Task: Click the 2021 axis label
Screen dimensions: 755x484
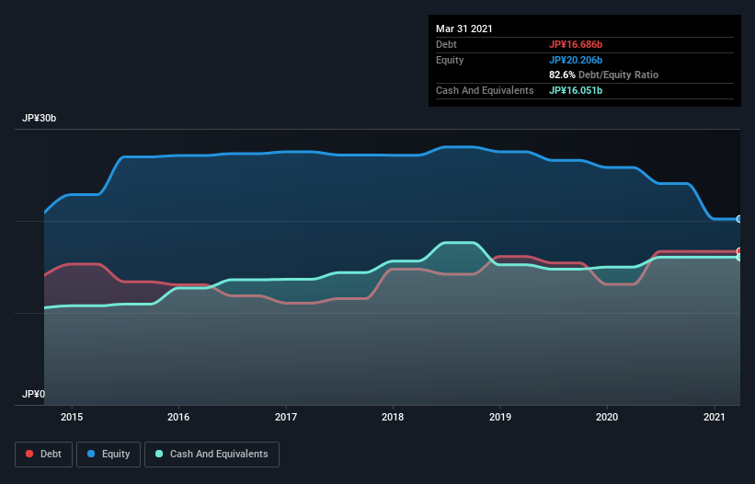Action: (714, 417)
